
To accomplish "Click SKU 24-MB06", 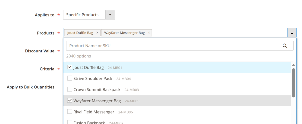I will (125, 112).
